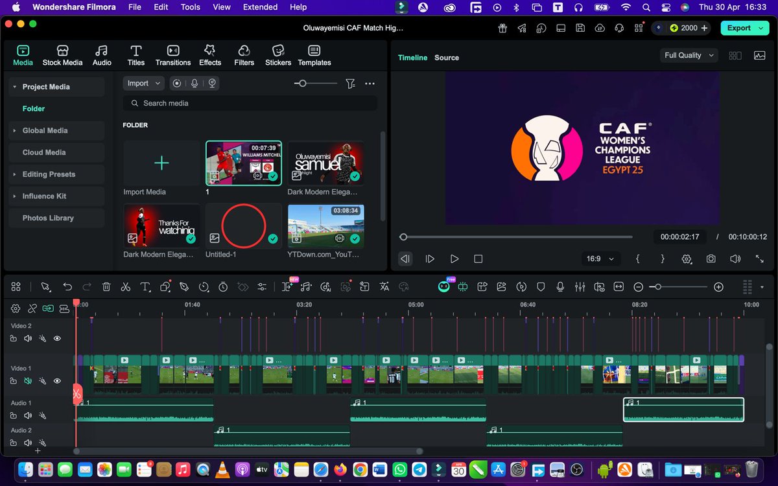778x486 pixels.
Task: Switch to the Timeline preview tab
Action: coord(412,58)
